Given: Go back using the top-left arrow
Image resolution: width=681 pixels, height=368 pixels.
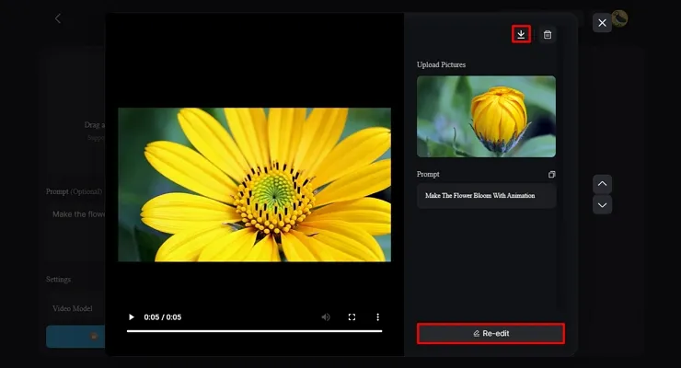Looking at the screenshot, I should point(58,18).
